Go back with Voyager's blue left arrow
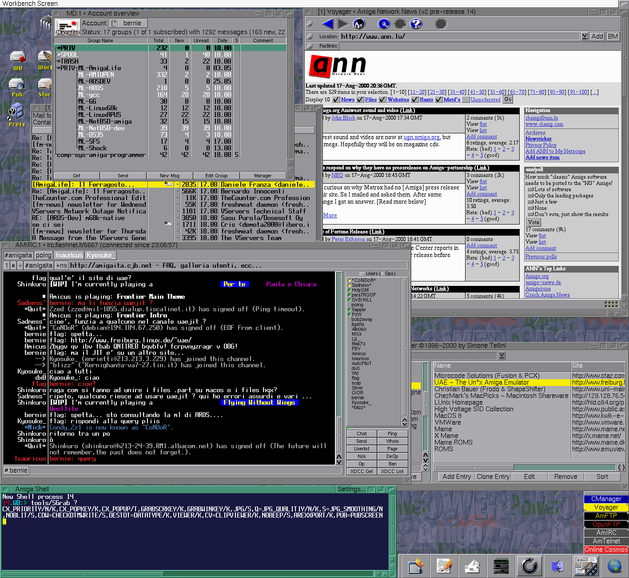This screenshot has width=629, height=578. (x=327, y=24)
